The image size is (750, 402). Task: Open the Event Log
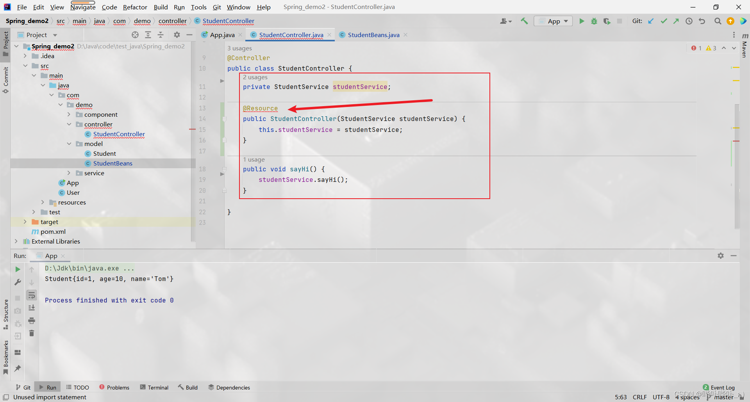(719, 387)
